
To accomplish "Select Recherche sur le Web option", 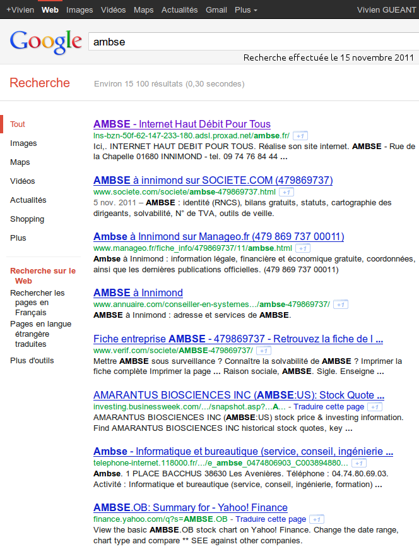I will point(43,275).
